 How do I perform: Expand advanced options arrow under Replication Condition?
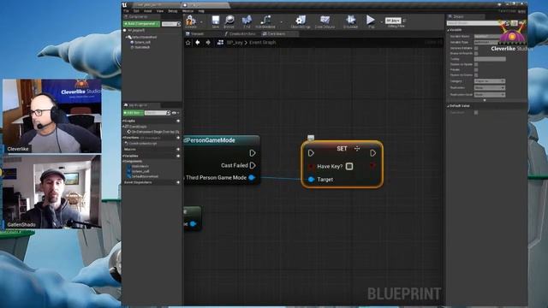(x=485, y=100)
